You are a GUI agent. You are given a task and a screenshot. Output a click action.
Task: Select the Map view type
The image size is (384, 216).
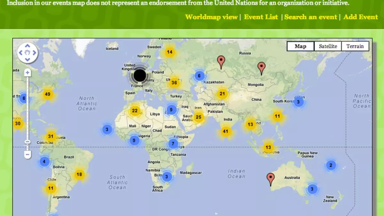(x=300, y=46)
